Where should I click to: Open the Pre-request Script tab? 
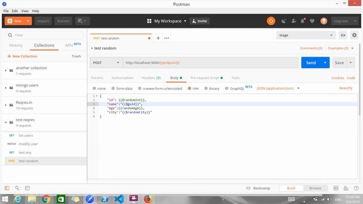coord(206,78)
